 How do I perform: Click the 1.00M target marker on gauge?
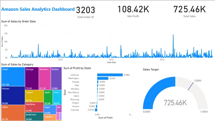coord(190,86)
